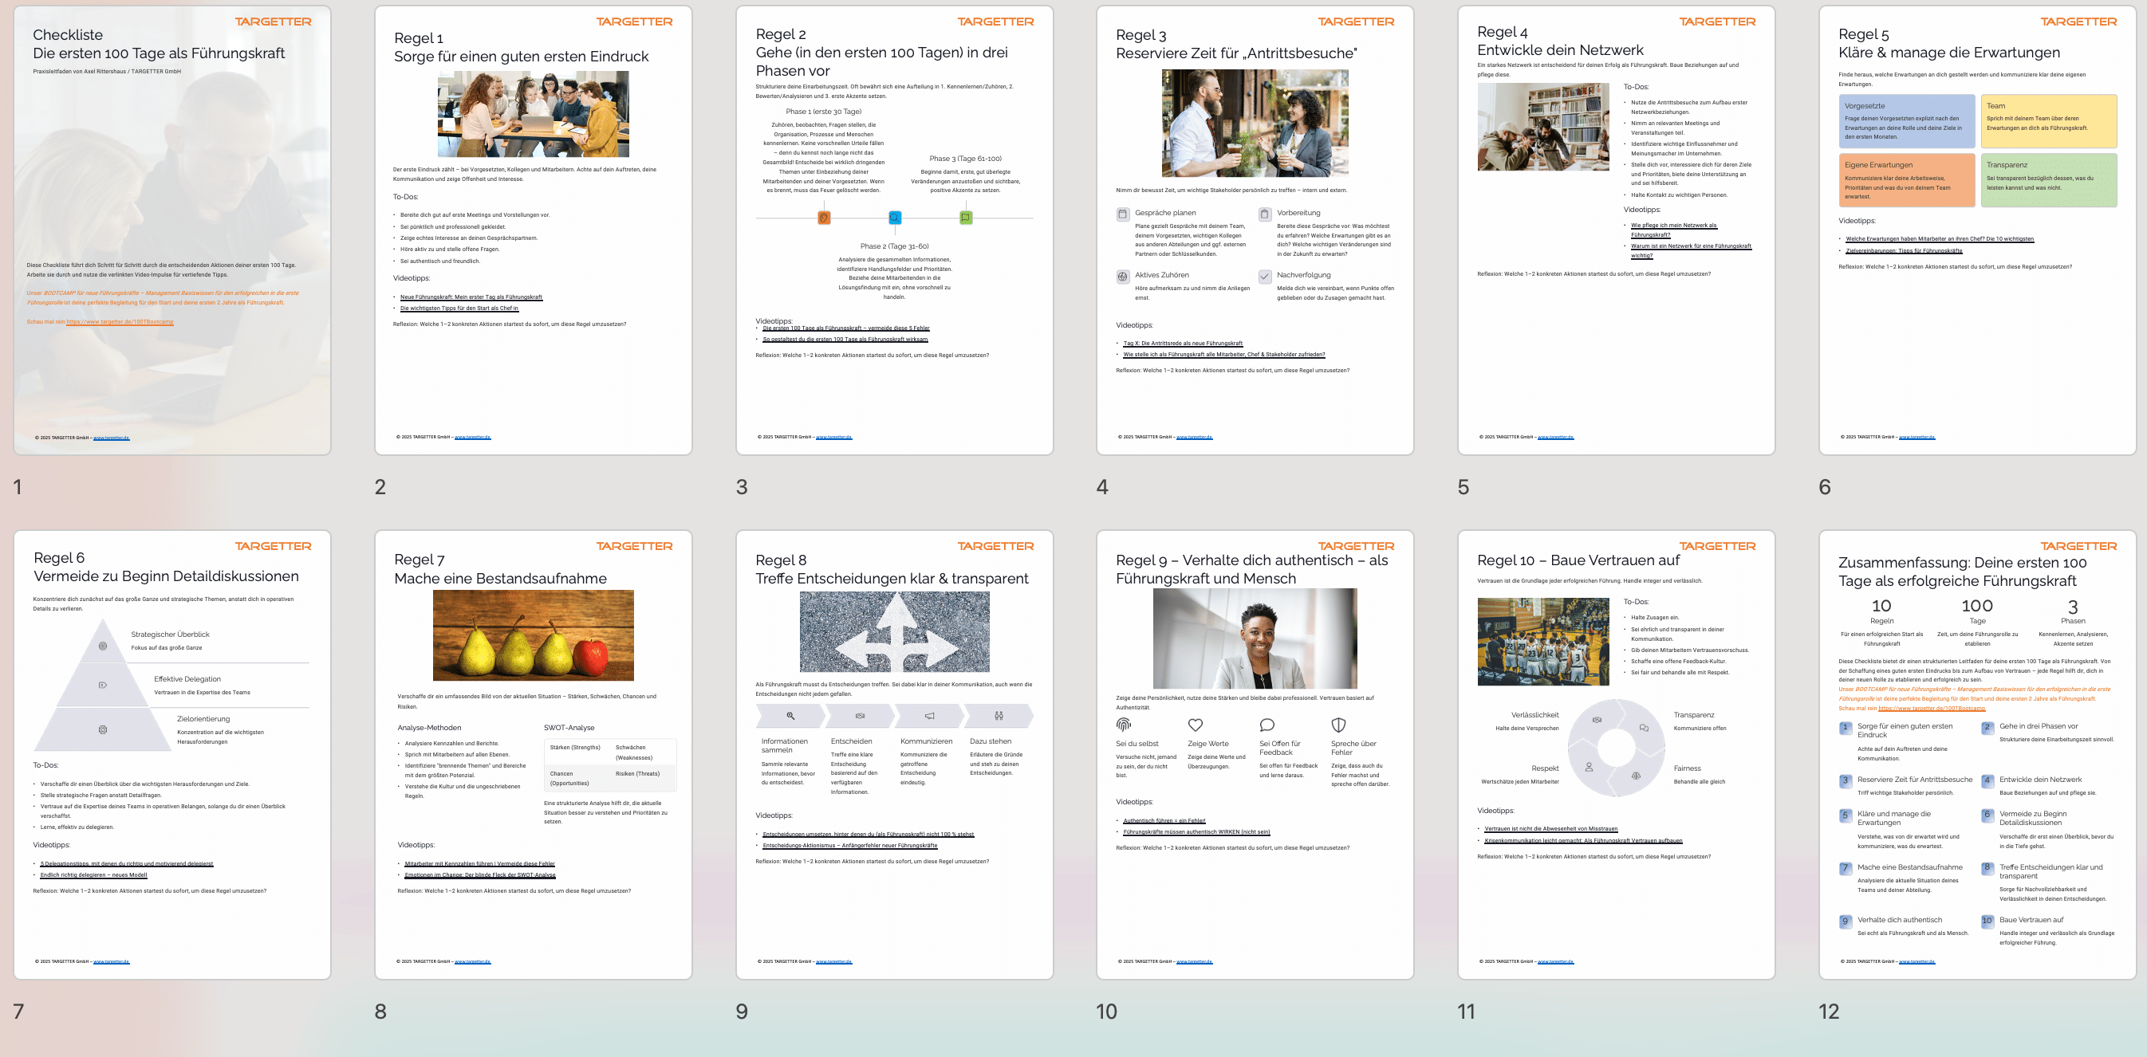The image size is (2147, 1057).
Task: Click heading Phase 3 (Tage 61-100)
Action: point(965,159)
